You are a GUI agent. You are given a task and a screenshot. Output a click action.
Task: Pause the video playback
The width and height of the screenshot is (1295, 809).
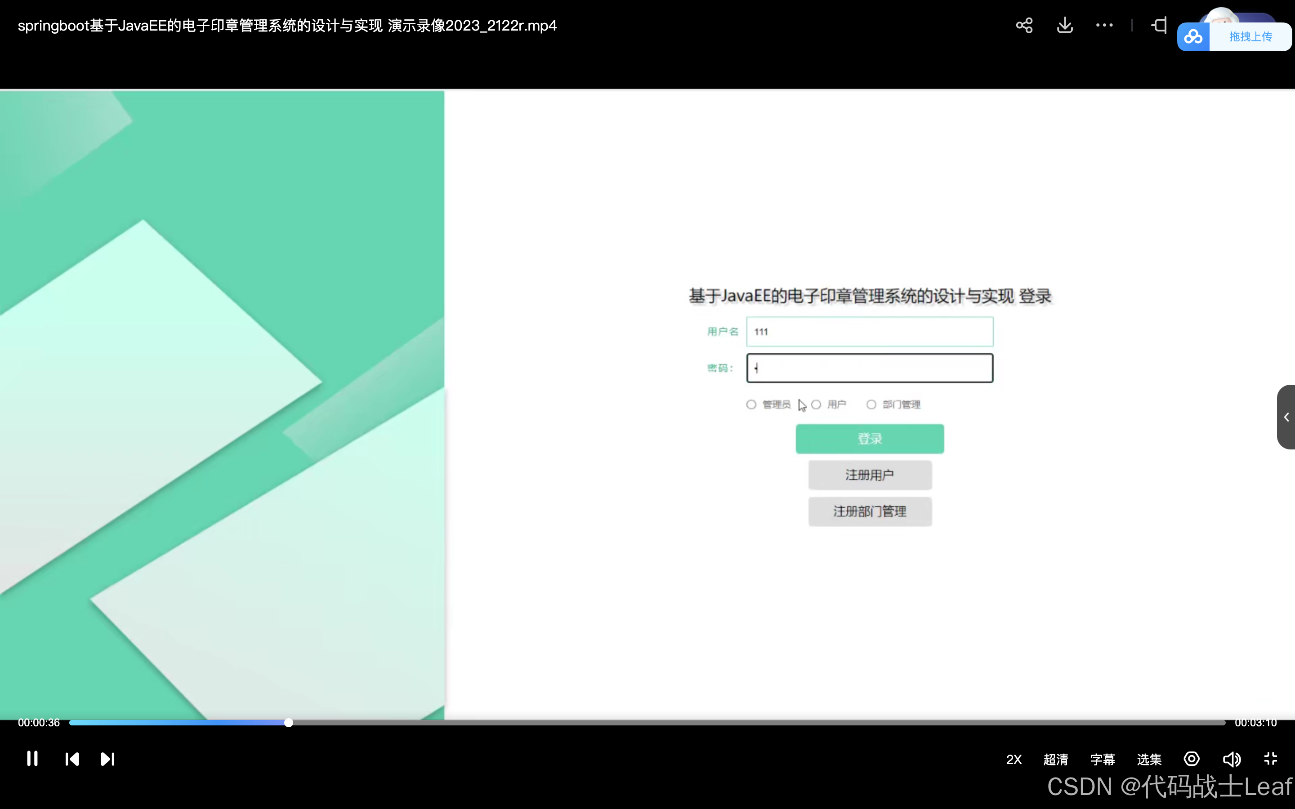coord(32,759)
